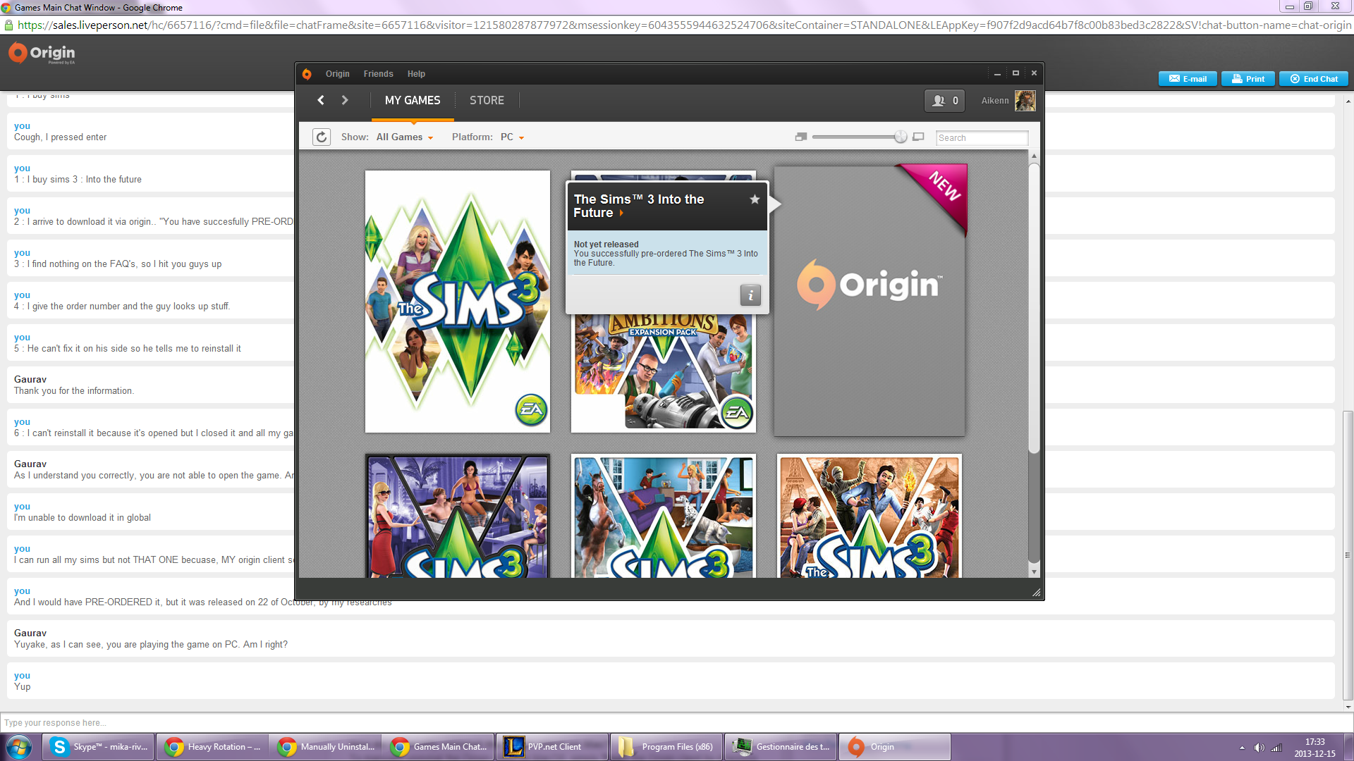This screenshot has width=1354, height=761.
Task: Open Skype from the taskbar
Action: point(99,747)
